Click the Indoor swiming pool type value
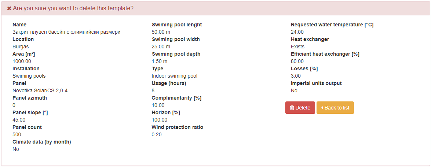The image size is (431, 167). pyautogui.click(x=175, y=76)
